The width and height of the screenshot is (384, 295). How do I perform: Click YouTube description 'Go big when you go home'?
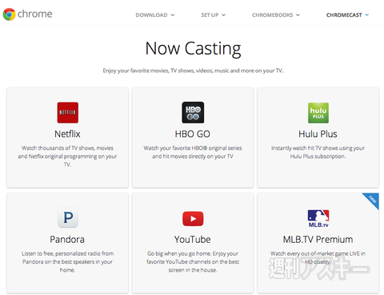[193, 261]
